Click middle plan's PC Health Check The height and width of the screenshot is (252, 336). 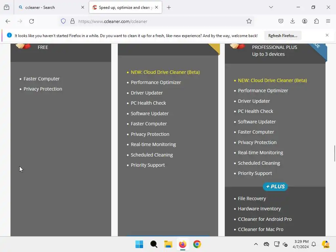click(x=148, y=103)
